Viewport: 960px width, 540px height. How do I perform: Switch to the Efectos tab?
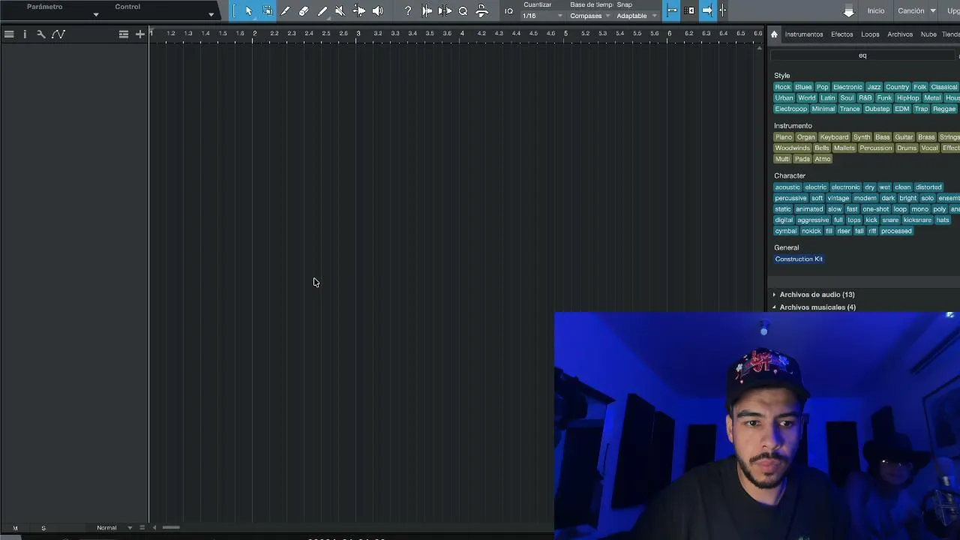pyautogui.click(x=841, y=34)
